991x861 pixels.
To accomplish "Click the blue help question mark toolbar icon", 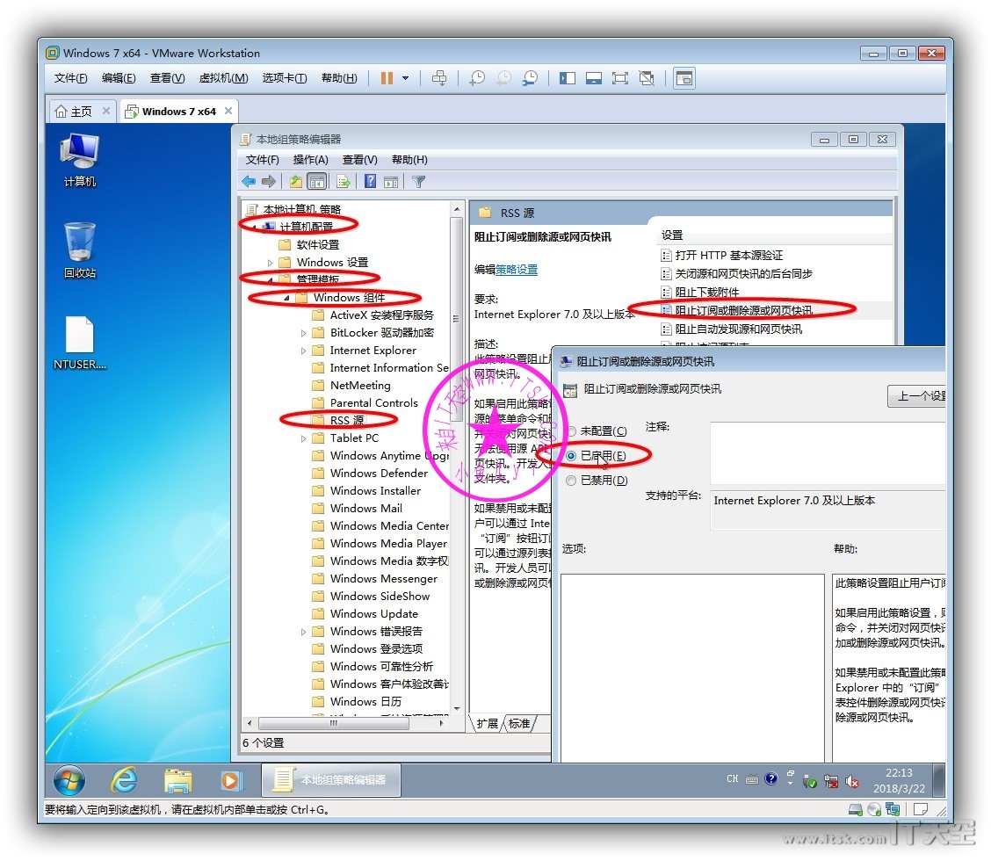I will coord(371,182).
